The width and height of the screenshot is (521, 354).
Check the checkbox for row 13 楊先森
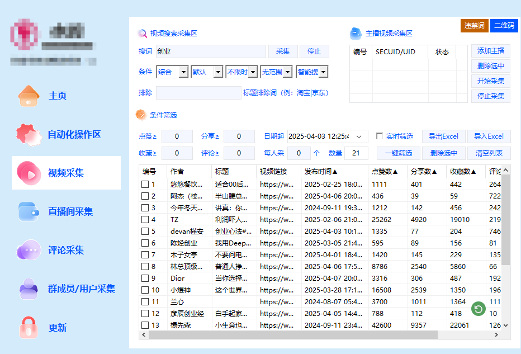(x=145, y=325)
